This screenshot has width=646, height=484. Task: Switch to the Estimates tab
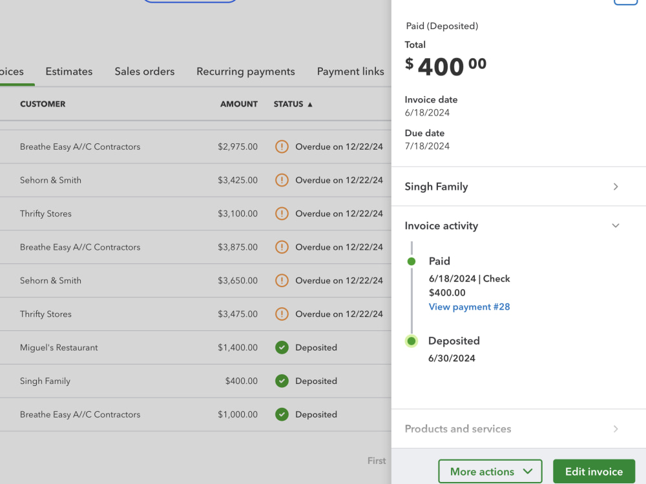[x=69, y=72]
